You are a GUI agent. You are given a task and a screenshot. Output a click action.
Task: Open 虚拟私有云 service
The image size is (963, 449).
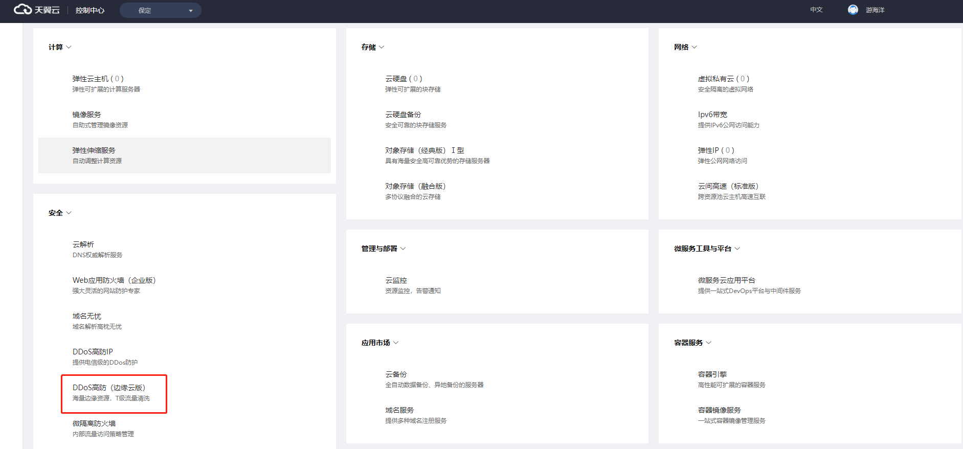(723, 79)
